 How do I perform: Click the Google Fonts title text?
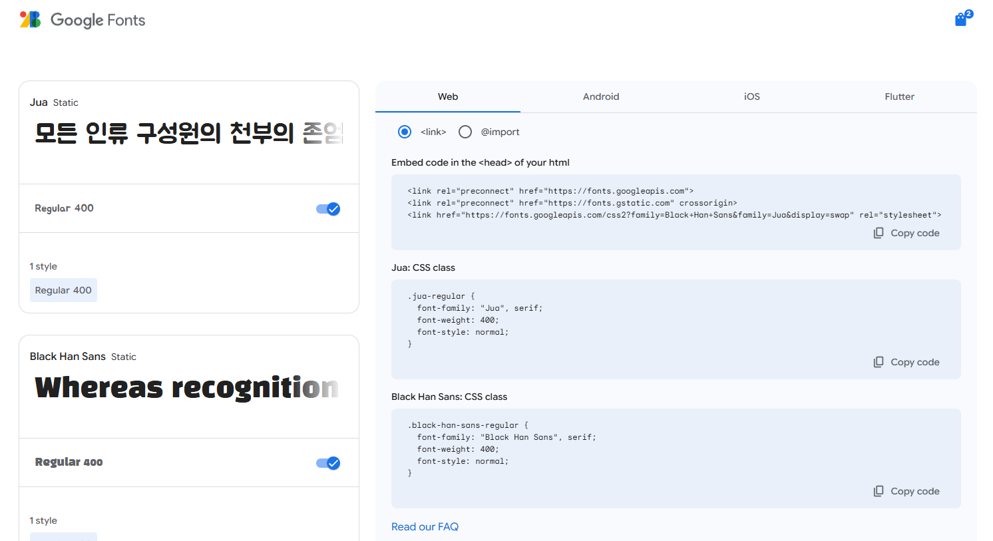[98, 20]
